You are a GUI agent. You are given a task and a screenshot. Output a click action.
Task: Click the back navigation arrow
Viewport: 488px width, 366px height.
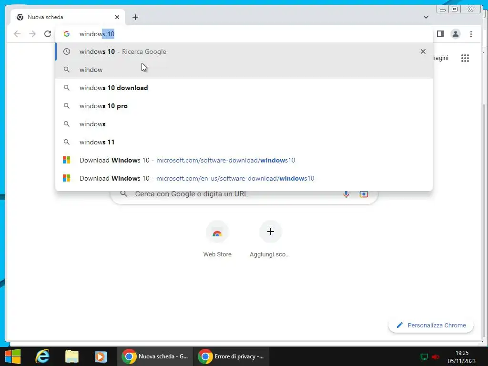17,34
